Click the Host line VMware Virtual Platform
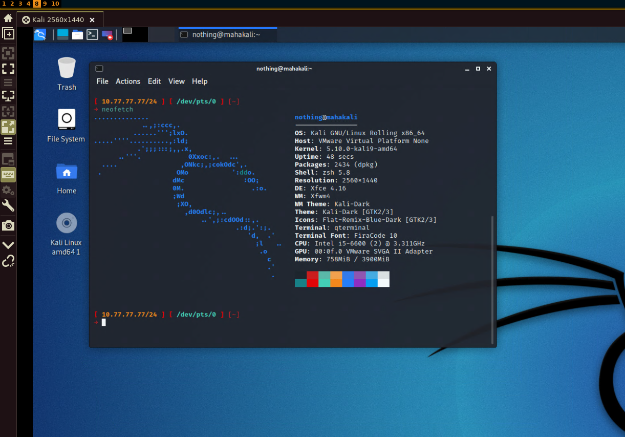The image size is (625, 437). (362, 141)
